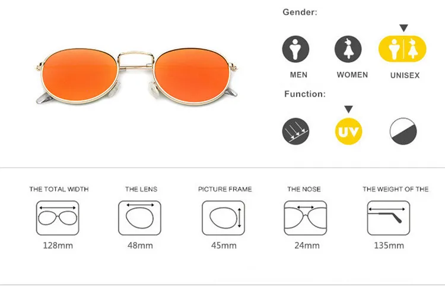Click the left orange mirrored lens
This screenshot has height=290, width=445.
click(80, 75)
